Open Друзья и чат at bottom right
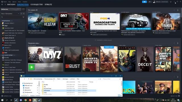Image resolution: width=182 pixels, height=102 pixels. click(x=175, y=96)
